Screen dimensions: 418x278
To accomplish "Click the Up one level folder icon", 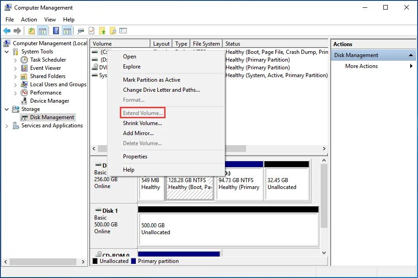I will (x=32, y=31).
